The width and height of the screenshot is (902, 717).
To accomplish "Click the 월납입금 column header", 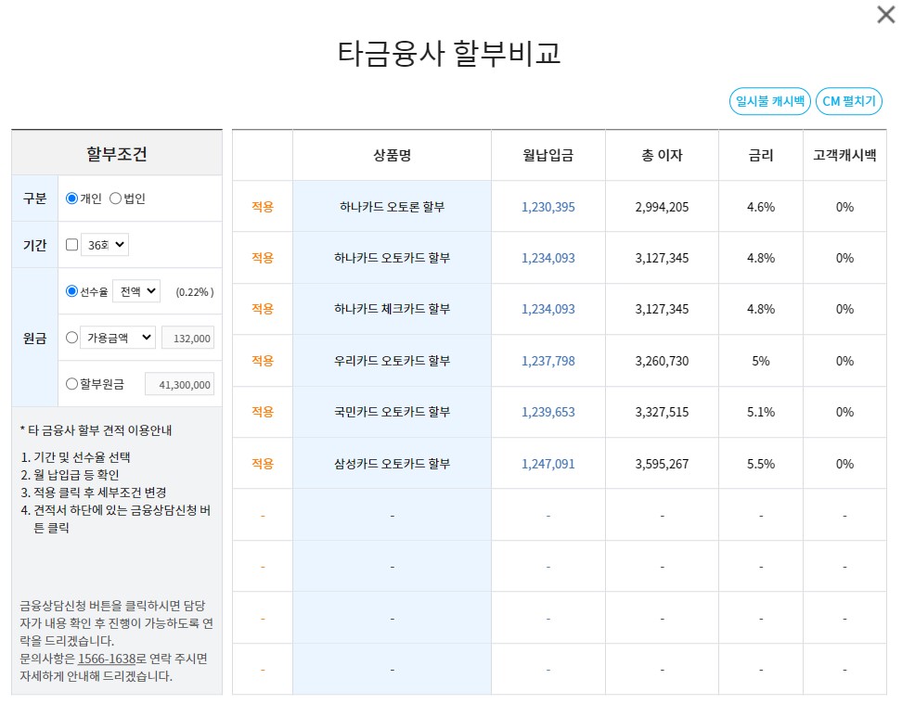I will [x=548, y=155].
